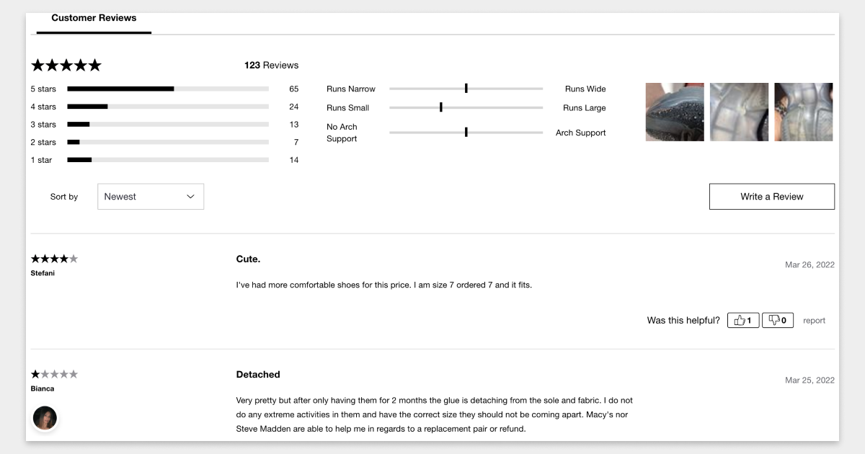Click the count '14' for 1 star

click(x=293, y=160)
